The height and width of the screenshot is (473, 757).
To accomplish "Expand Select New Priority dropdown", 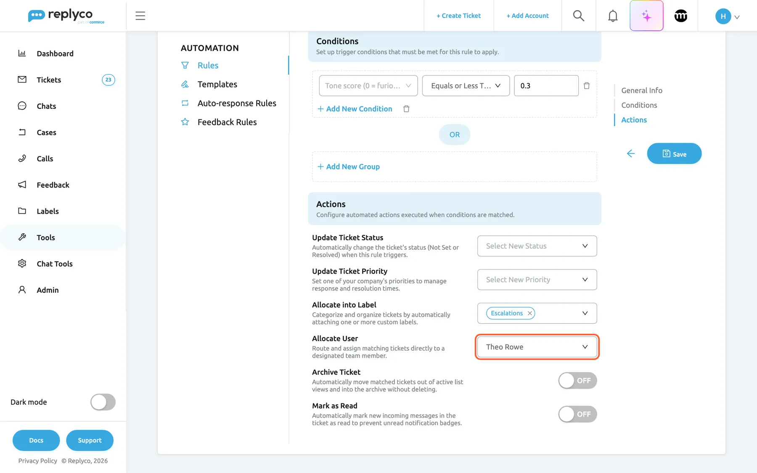I will 537,280.
